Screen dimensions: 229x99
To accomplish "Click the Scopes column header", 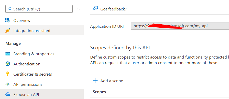I will click(x=99, y=92).
